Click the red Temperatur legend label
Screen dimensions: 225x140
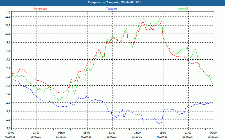point(40,9)
